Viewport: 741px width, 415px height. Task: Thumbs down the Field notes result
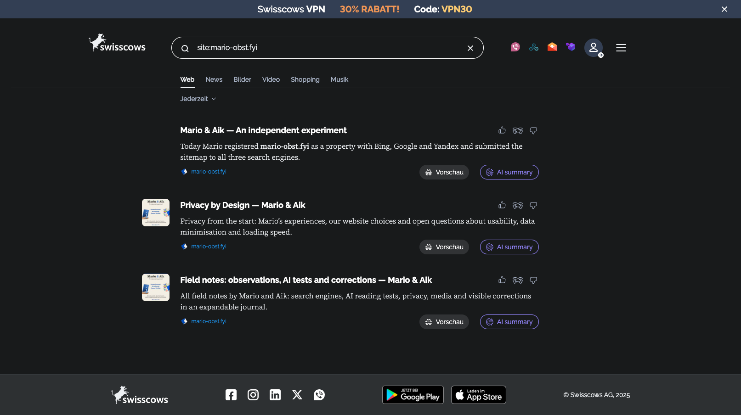pos(533,280)
